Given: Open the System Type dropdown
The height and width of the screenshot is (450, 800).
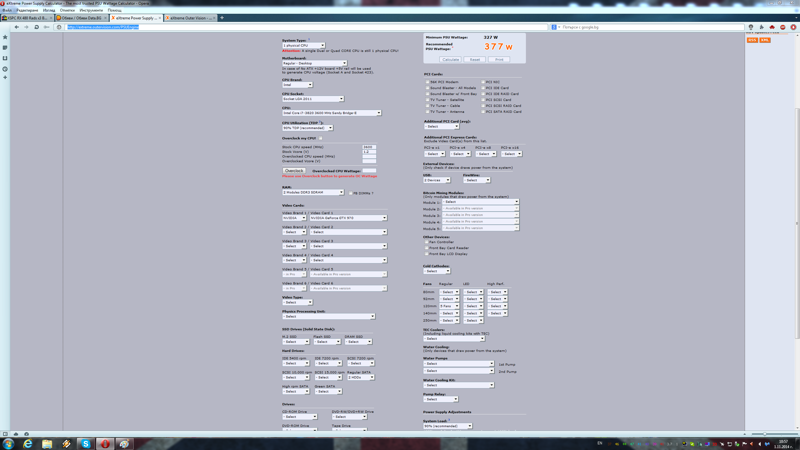Looking at the screenshot, I should point(304,46).
